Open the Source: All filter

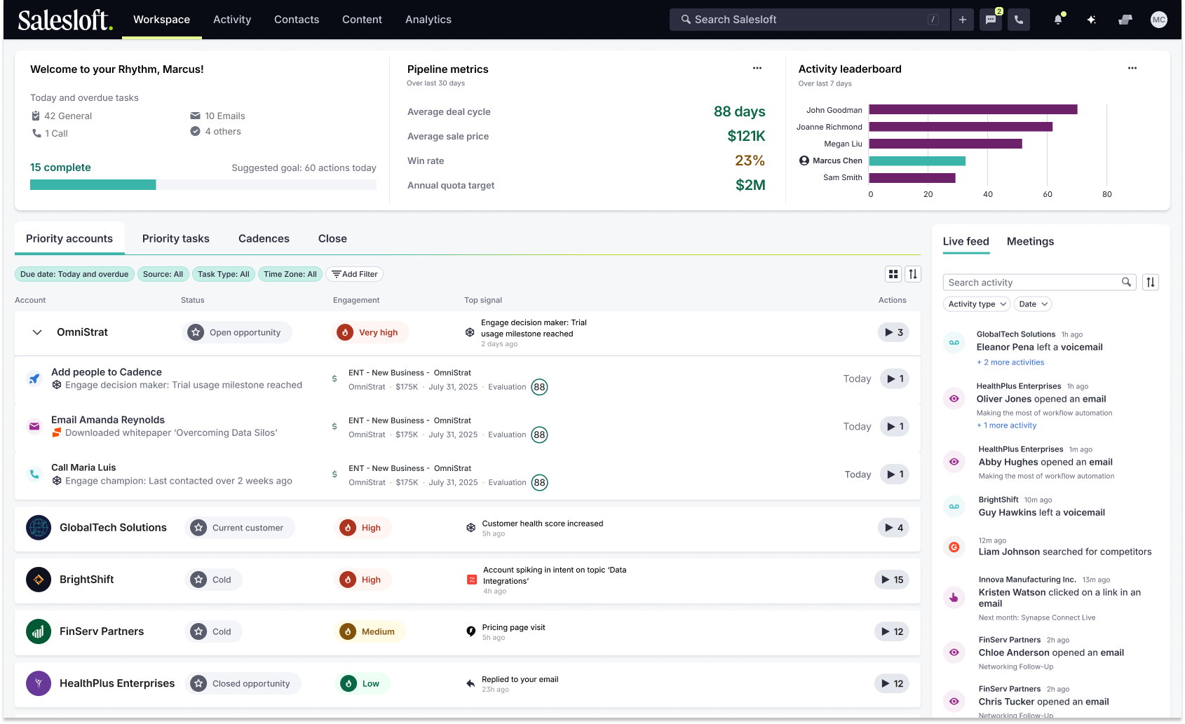(163, 274)
